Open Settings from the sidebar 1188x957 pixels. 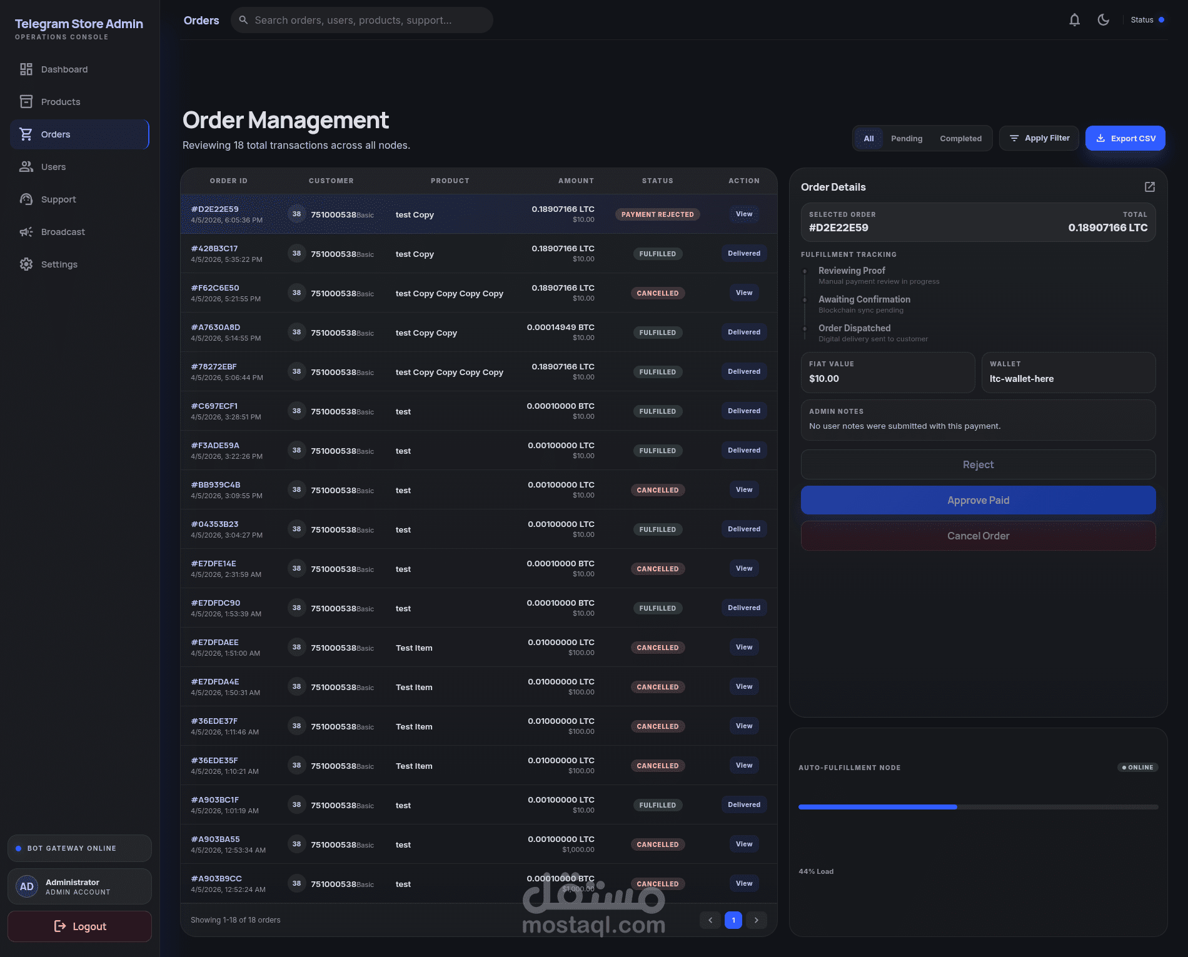79,264
